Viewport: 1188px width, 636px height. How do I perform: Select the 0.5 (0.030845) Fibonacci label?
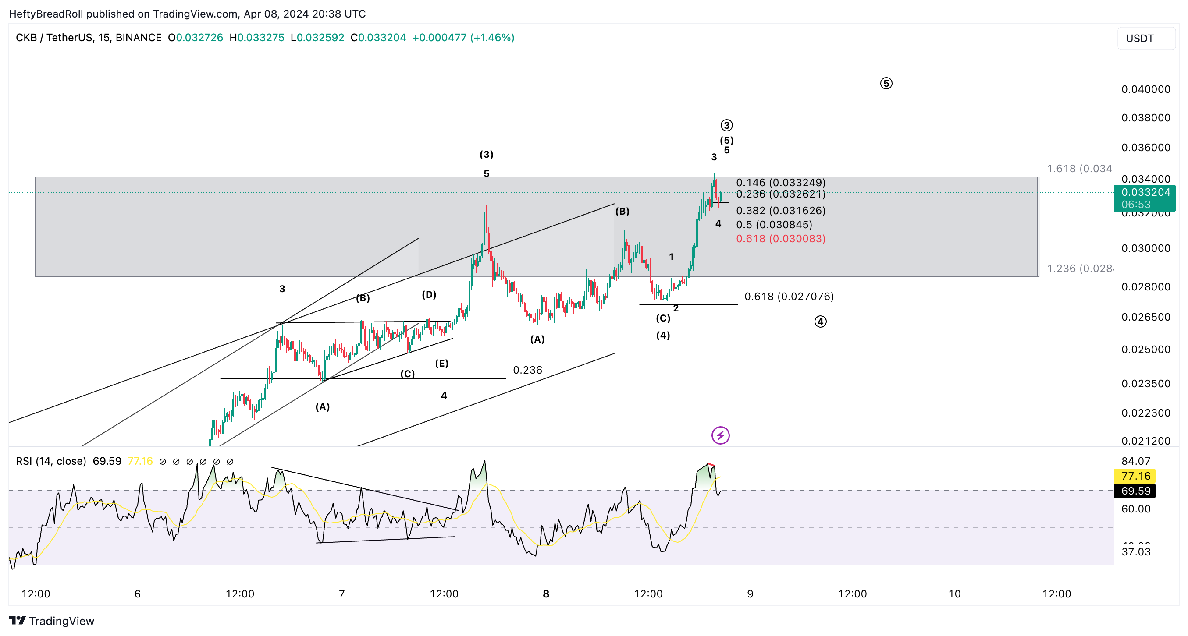[x=774, y=225]
